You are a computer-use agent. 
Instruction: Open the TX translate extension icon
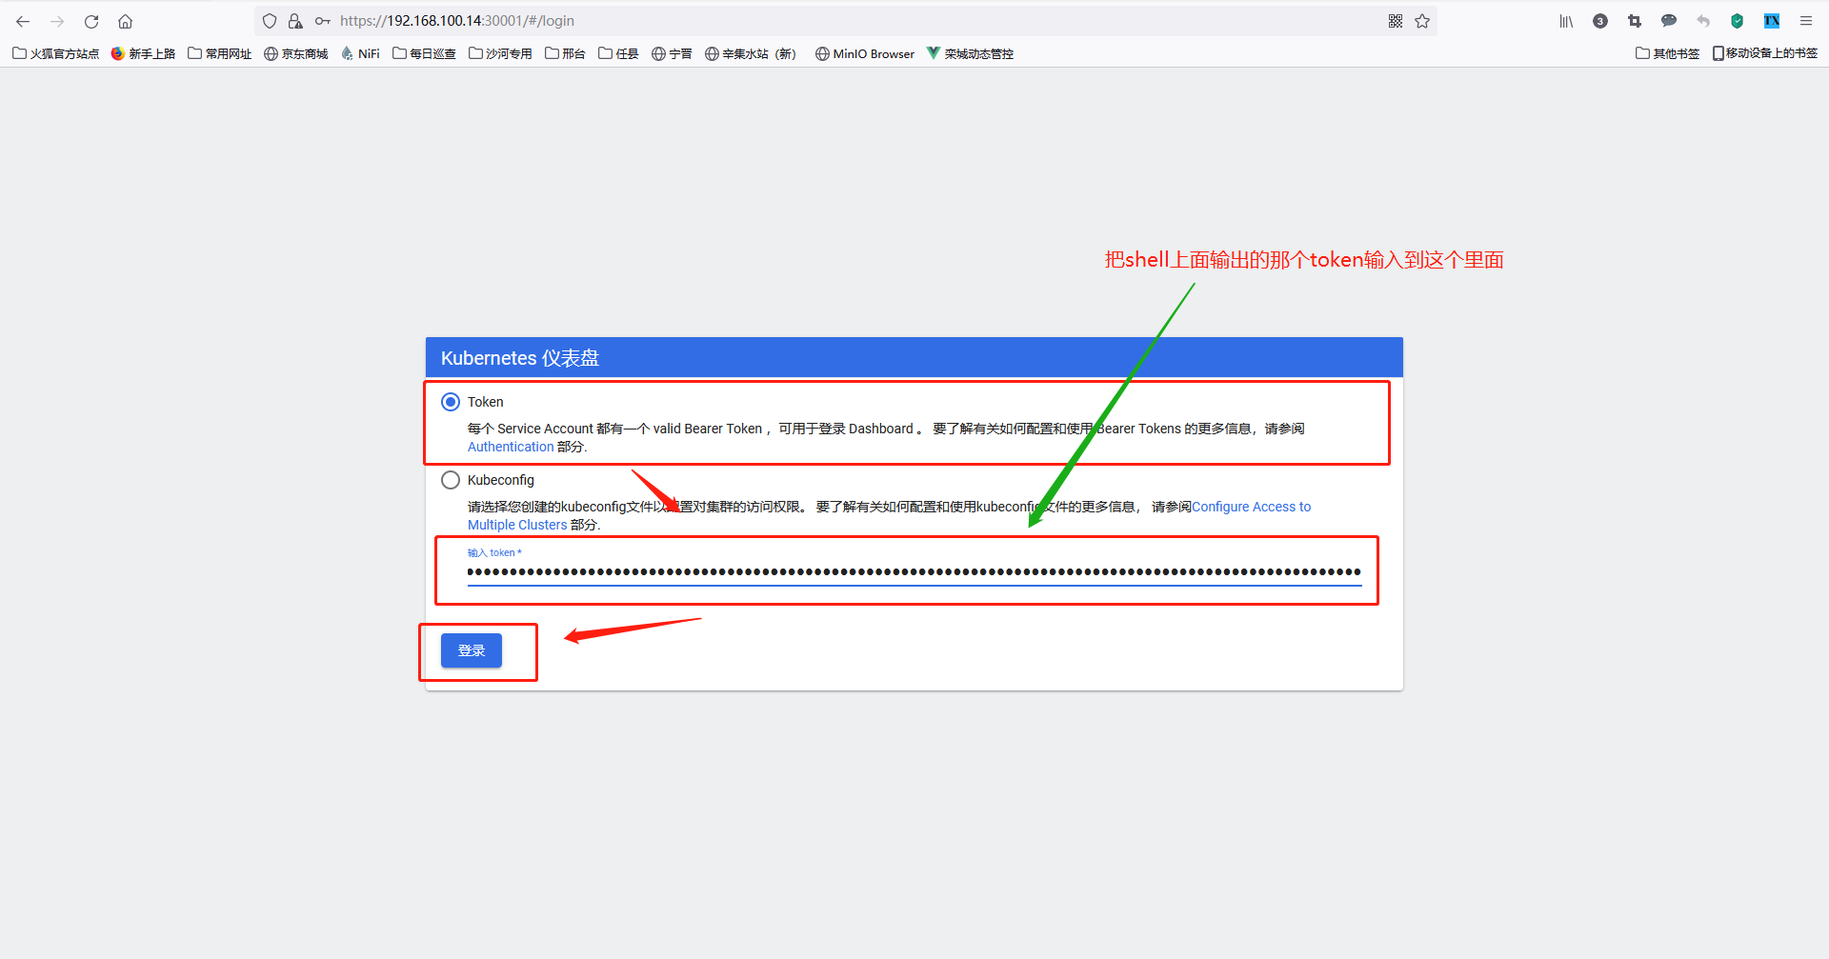(1772, 21)
